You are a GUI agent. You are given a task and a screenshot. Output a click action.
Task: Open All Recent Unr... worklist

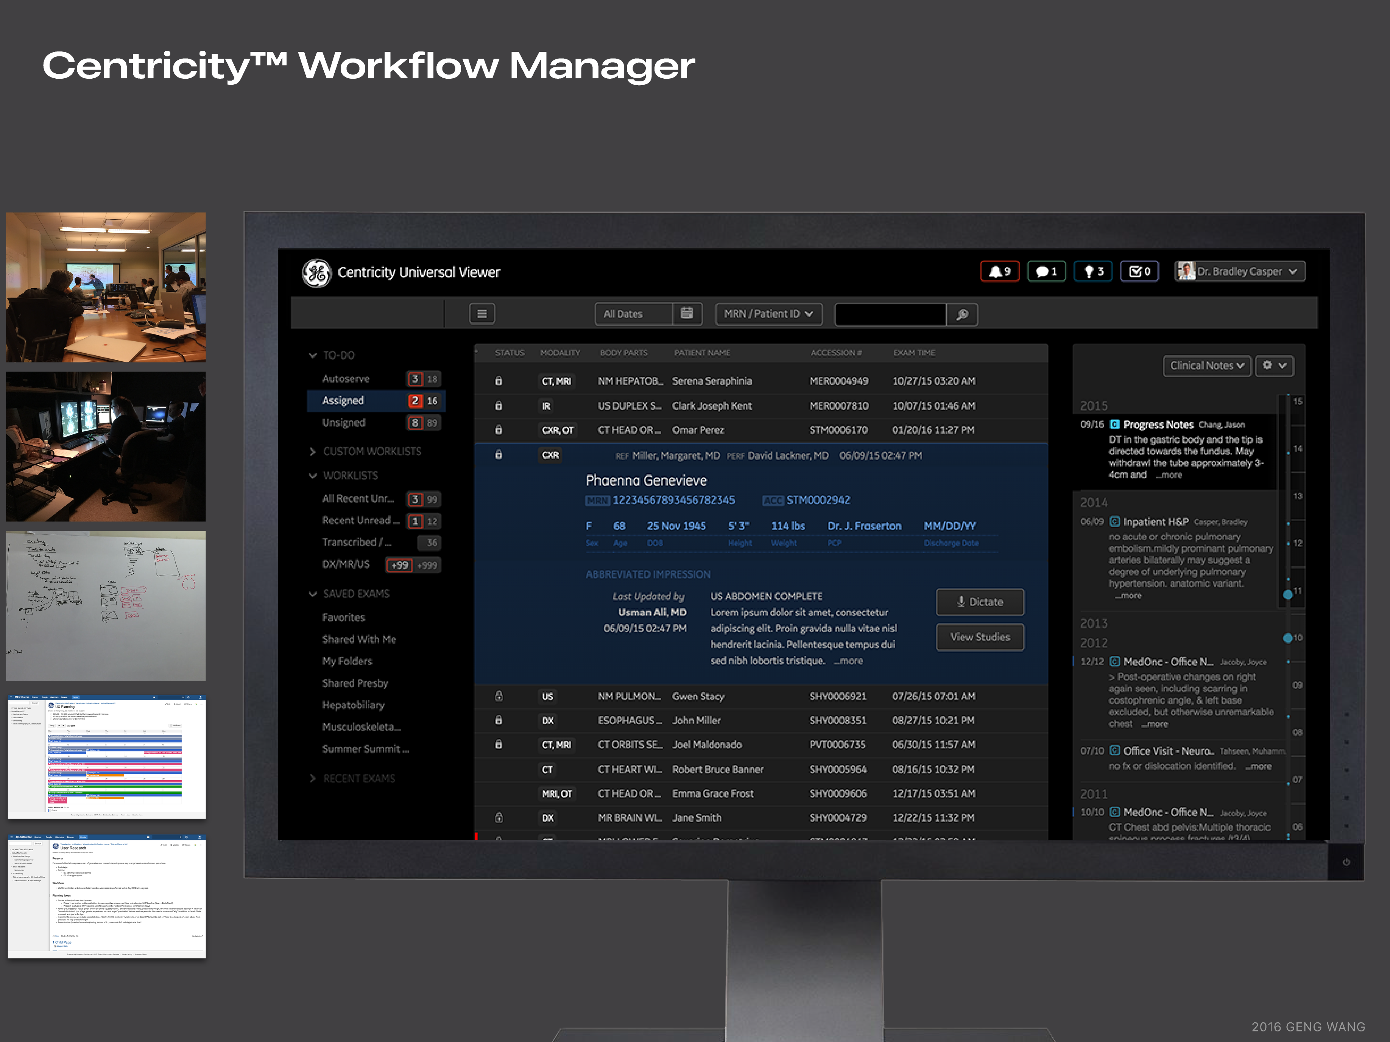coord(376,499)
